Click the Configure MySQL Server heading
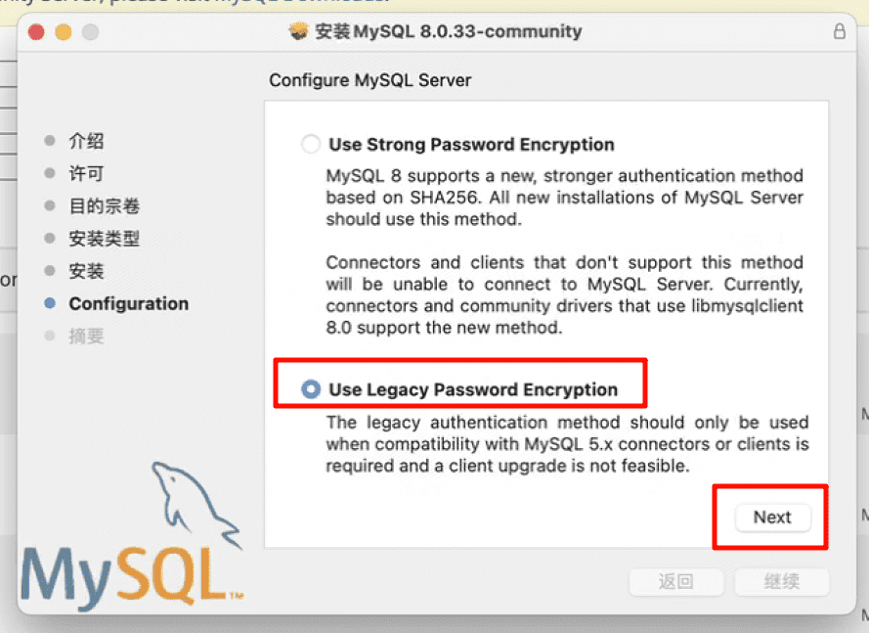This screenshot has width=869, height=633. coord(369,80)
